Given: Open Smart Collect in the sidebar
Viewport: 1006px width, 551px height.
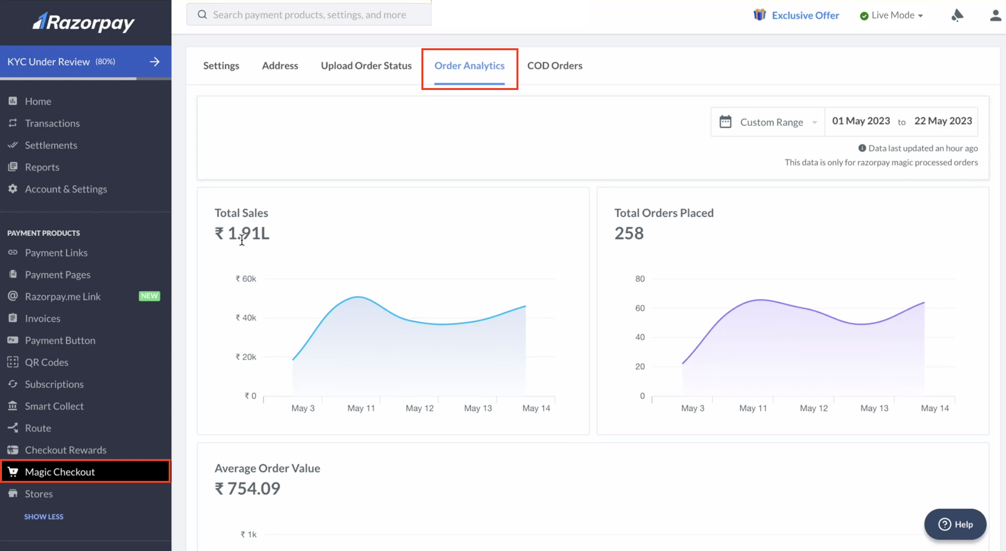Looking at the screenshot, I should 54,406.
